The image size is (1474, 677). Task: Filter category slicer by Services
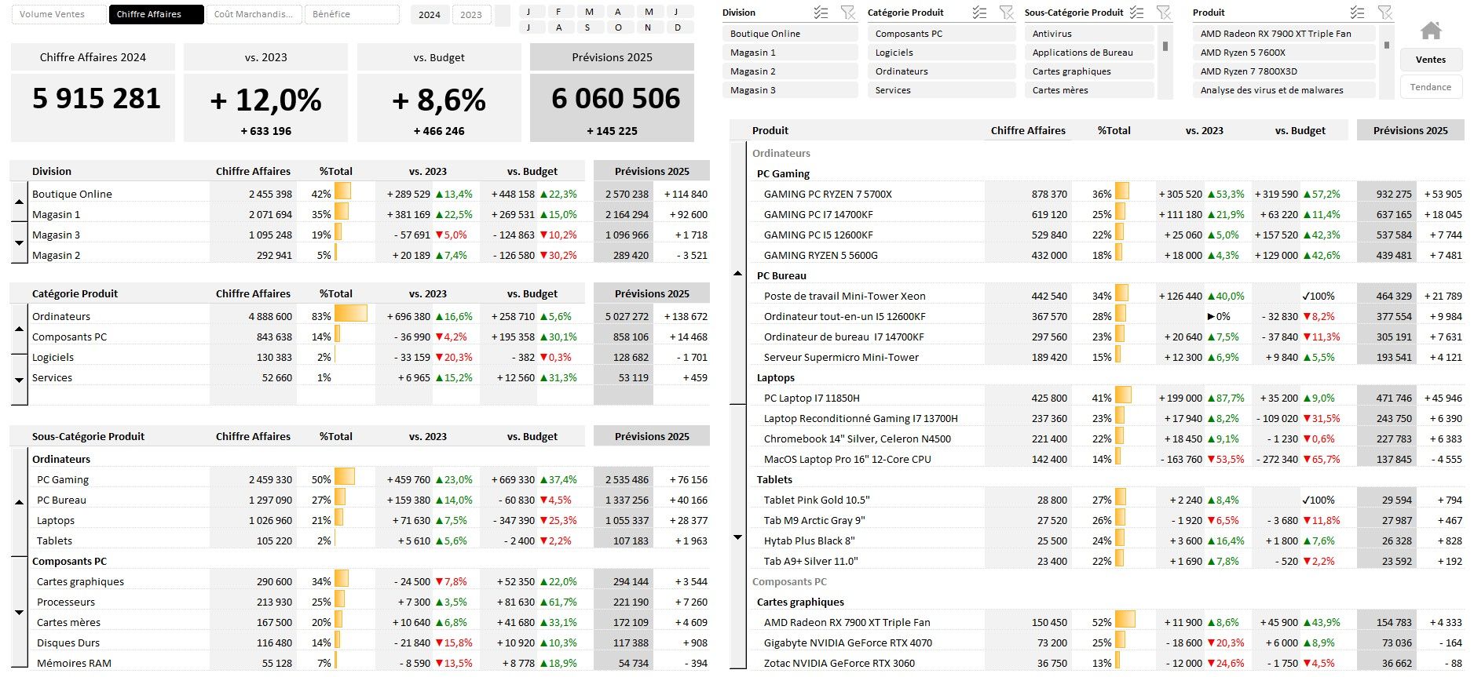pyautogui.click(x=942, y=90)
